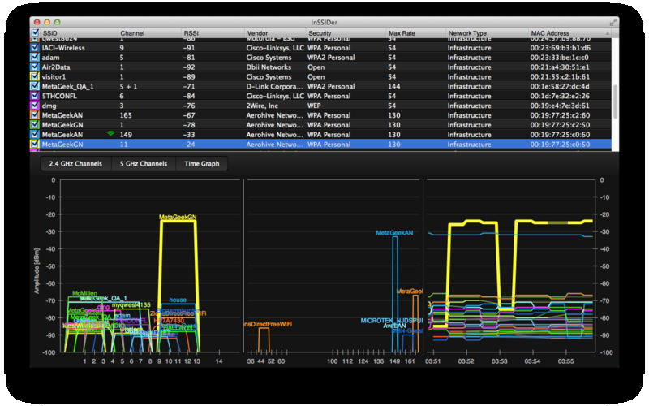Sort table by Security column
The image size is (649, 406).
(320, 33)
